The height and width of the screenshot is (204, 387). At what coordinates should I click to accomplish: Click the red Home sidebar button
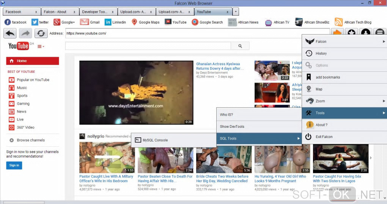pos(33,61)
